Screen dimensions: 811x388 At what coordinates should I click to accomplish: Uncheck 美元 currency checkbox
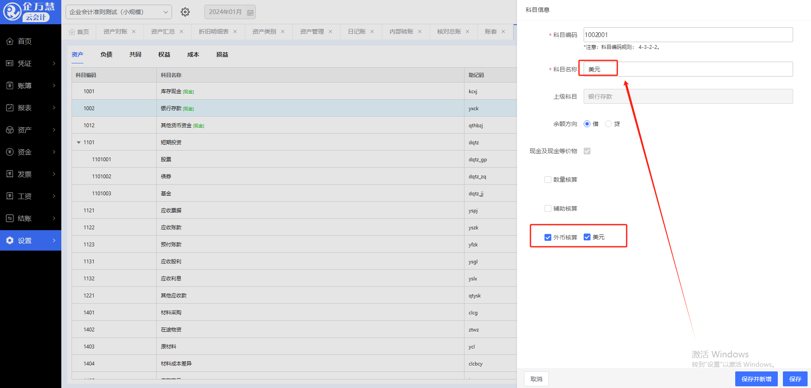[x=587, y=237]
